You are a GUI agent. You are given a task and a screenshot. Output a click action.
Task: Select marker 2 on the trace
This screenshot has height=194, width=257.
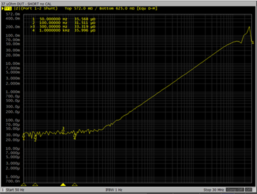(x=35, y=139)
